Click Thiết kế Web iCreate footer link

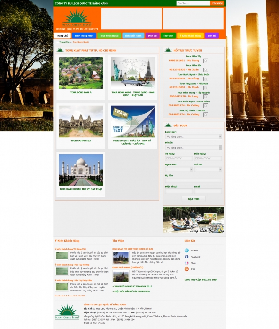pos(94,323)
